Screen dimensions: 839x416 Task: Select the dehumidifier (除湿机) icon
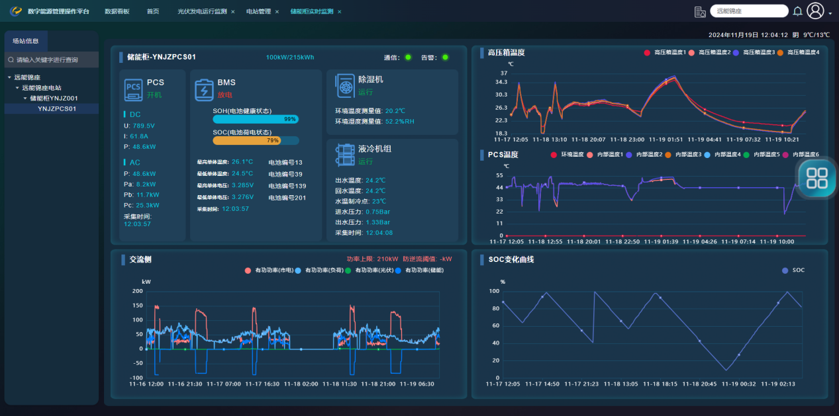(345, 85)
